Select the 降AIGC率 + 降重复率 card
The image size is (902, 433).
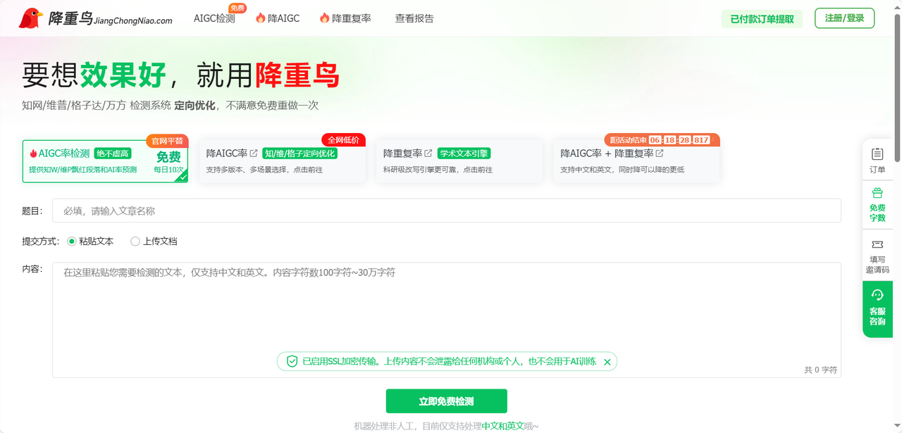tap(636, 161)
